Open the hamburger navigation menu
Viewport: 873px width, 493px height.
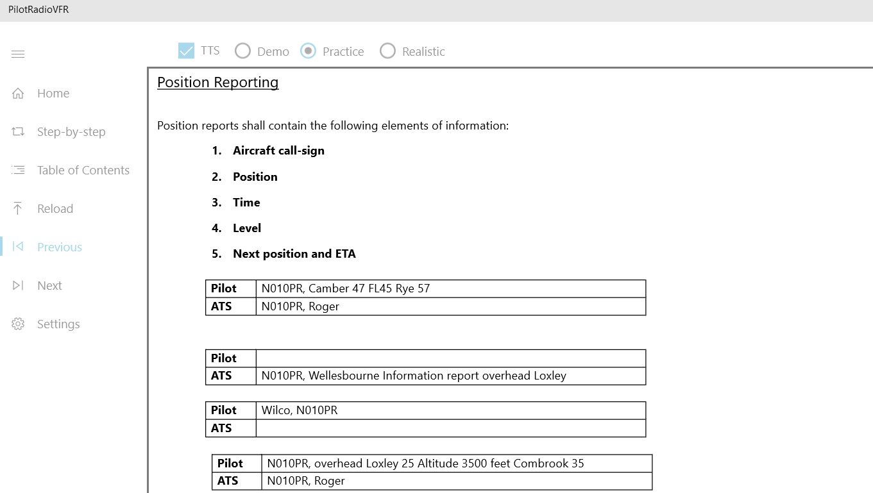point(18,54)
